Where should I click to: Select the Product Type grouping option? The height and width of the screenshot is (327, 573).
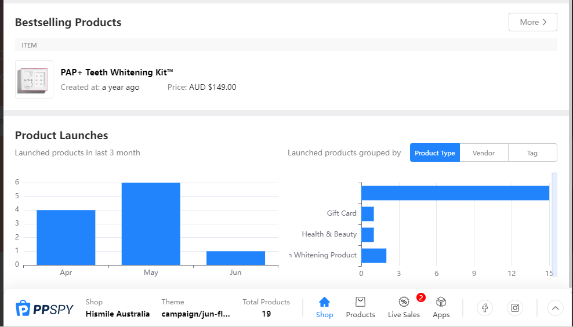point(435,152)
